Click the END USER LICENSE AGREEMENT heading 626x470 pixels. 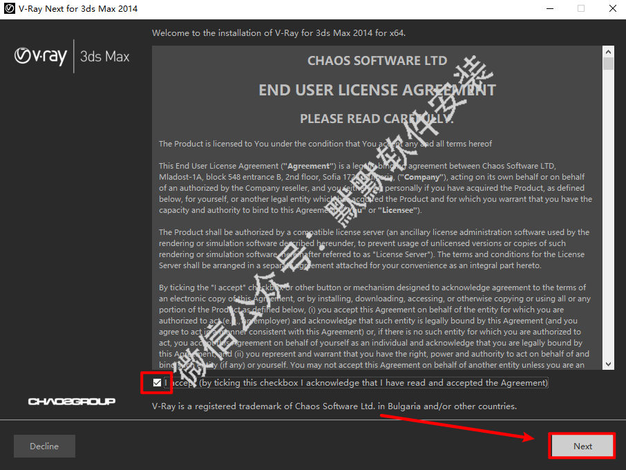click(377, 91)
